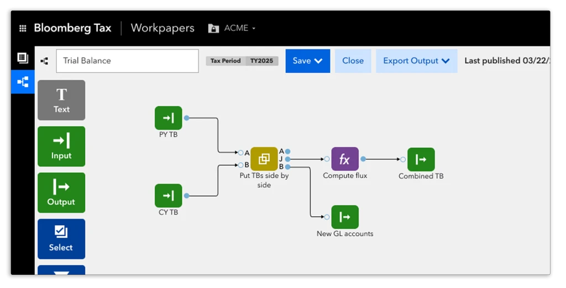Click the 'New GL accounts' label
This screenshot has width=566, height=288.
coord(345,233)
